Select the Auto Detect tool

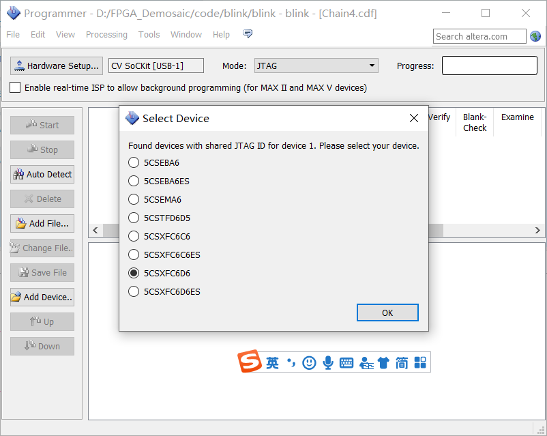click(42, 174)
